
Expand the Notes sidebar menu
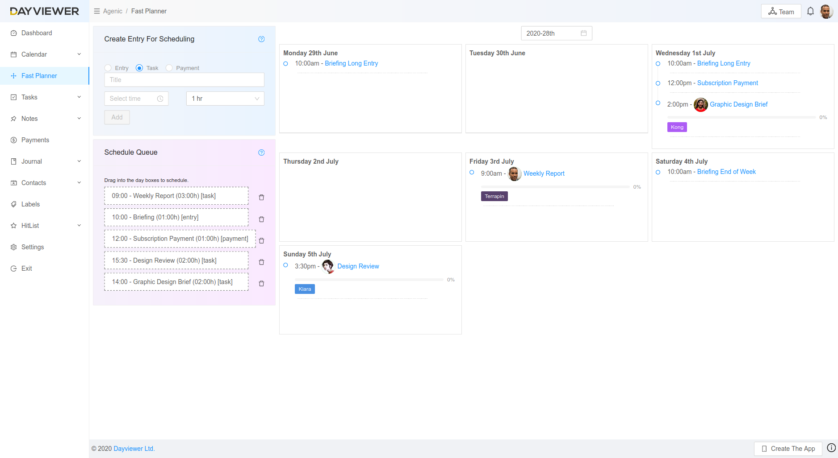[x=45, y=119]
